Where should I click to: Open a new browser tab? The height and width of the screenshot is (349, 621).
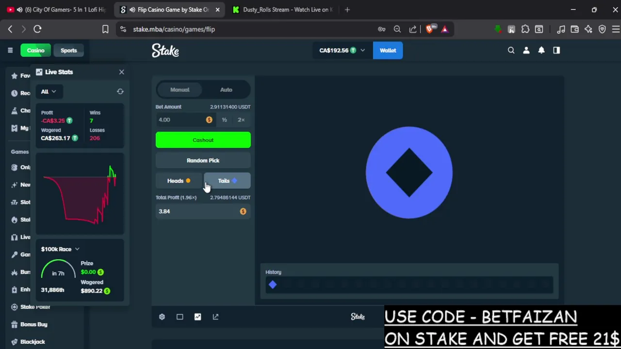347,10
